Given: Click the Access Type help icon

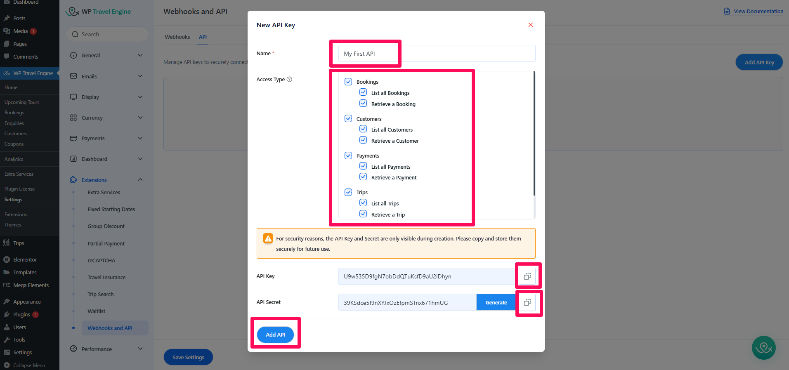Looking at the screenshot, I should [289, 80].
